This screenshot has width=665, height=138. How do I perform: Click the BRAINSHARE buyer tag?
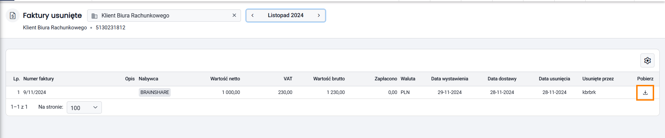(155, 92)
